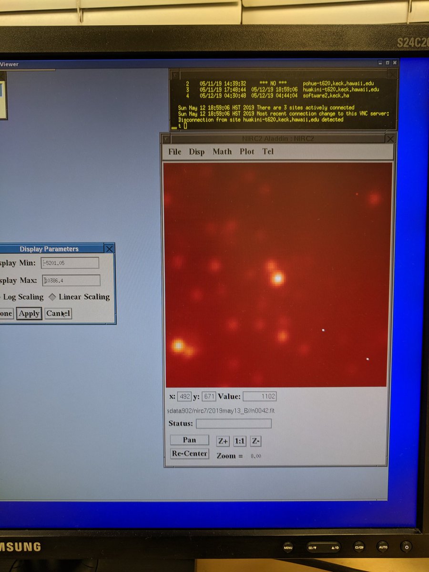Click the Zoom value 8.00
Viewport: 429px width, 572px height.
click(255, 456)
